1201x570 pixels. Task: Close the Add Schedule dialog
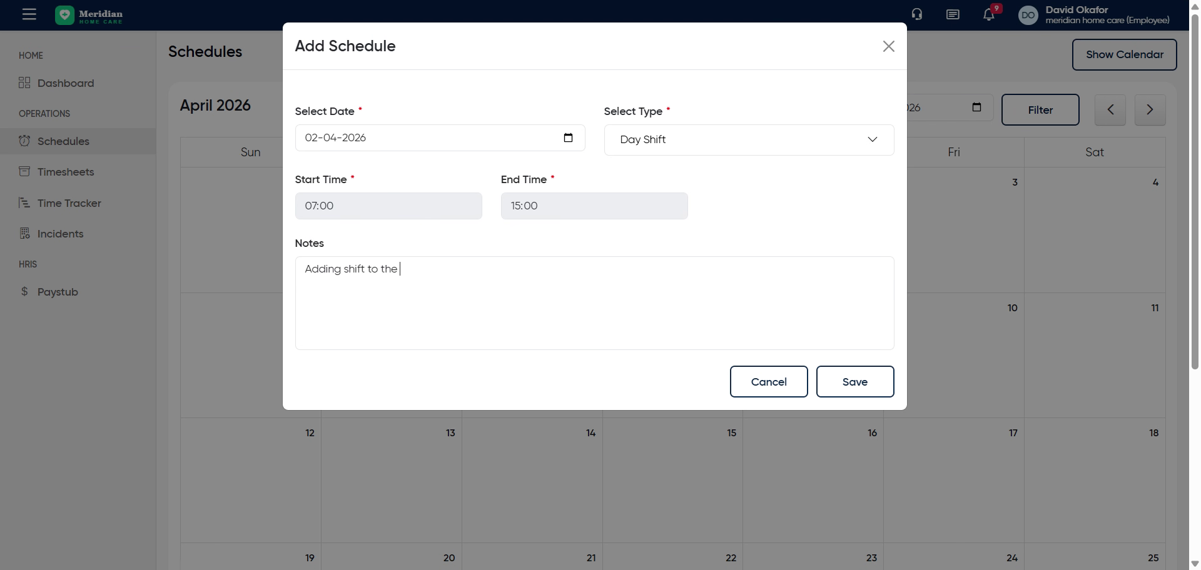click(x=888, y=46)
